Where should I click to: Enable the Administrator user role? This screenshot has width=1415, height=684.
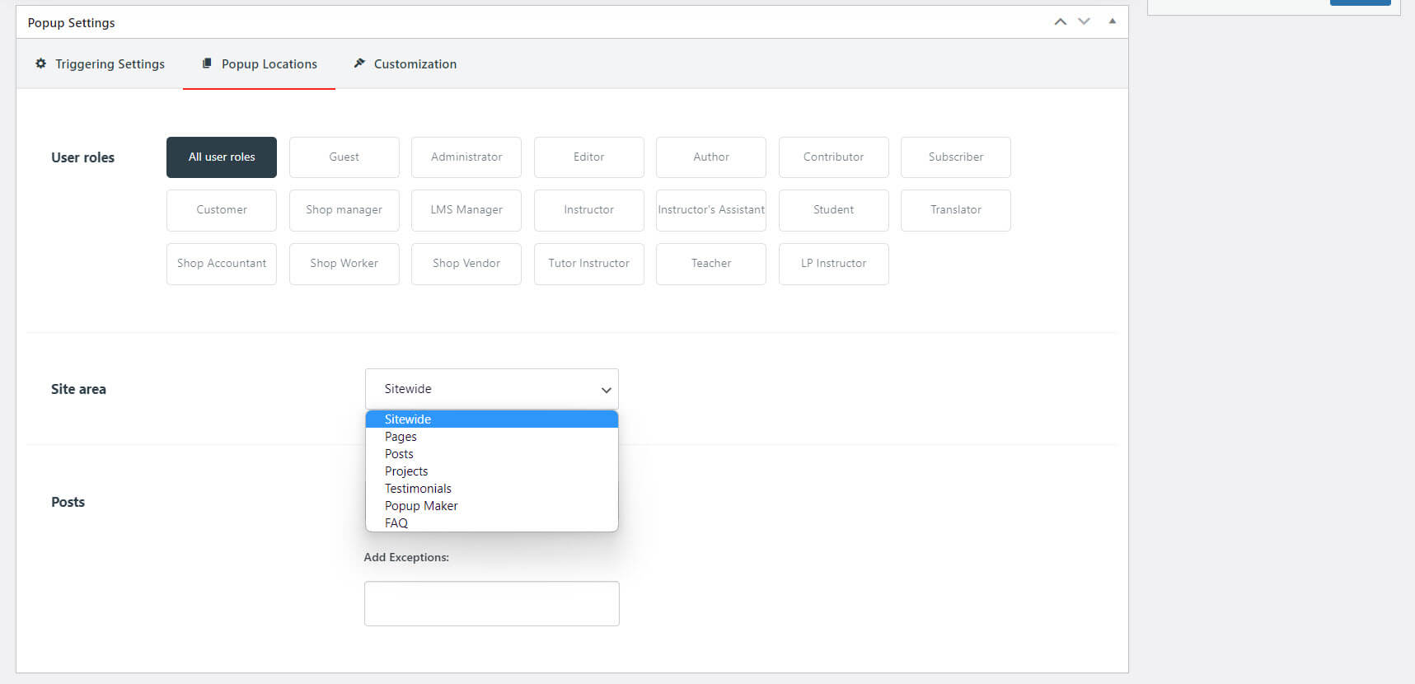click(x=466, y=157)
